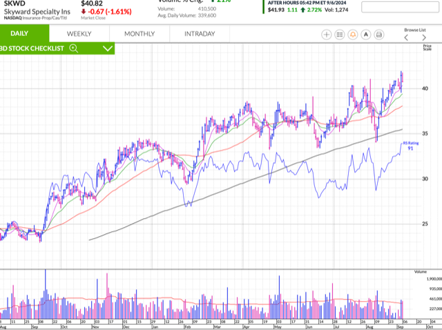Click the RS Rating 91 label
Screen dimensions: 442x330
pos(411,146)
